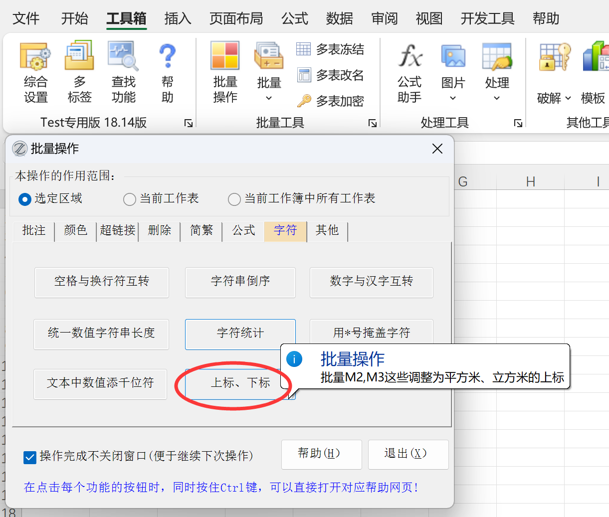Uncheck 操作完成不关闭窗口 checkbox
Screen dimensions: 609x517
pyautogui.click(x=30, y=457)
